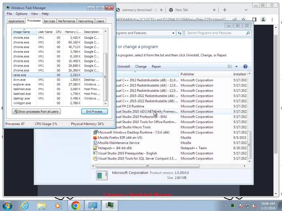282x211 pixels.
Task: Select explorer.exe process row
Action: coord(57,84)
